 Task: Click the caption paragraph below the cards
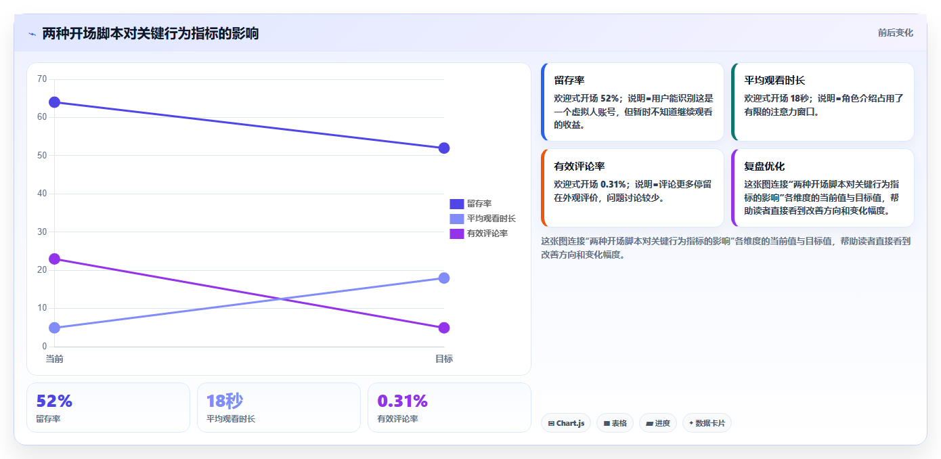pyautogui.click(x=726, y=248)
